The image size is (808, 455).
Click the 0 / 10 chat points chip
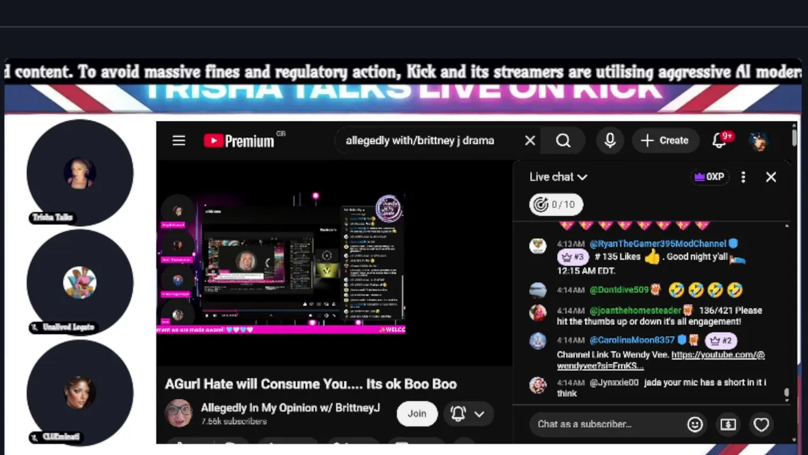(x=556, y=204)
